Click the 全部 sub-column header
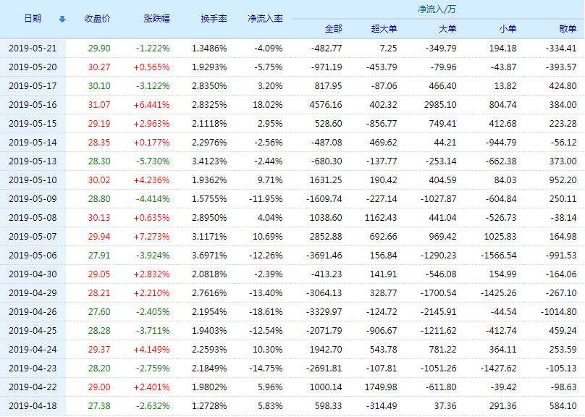The image size is (585, 417). point(333,29)
